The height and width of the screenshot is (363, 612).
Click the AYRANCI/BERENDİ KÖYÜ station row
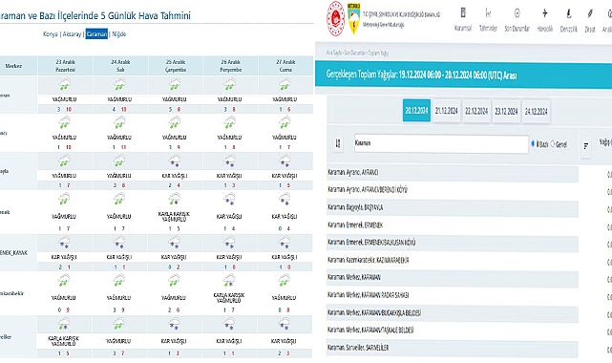click(x=452, y=190)
